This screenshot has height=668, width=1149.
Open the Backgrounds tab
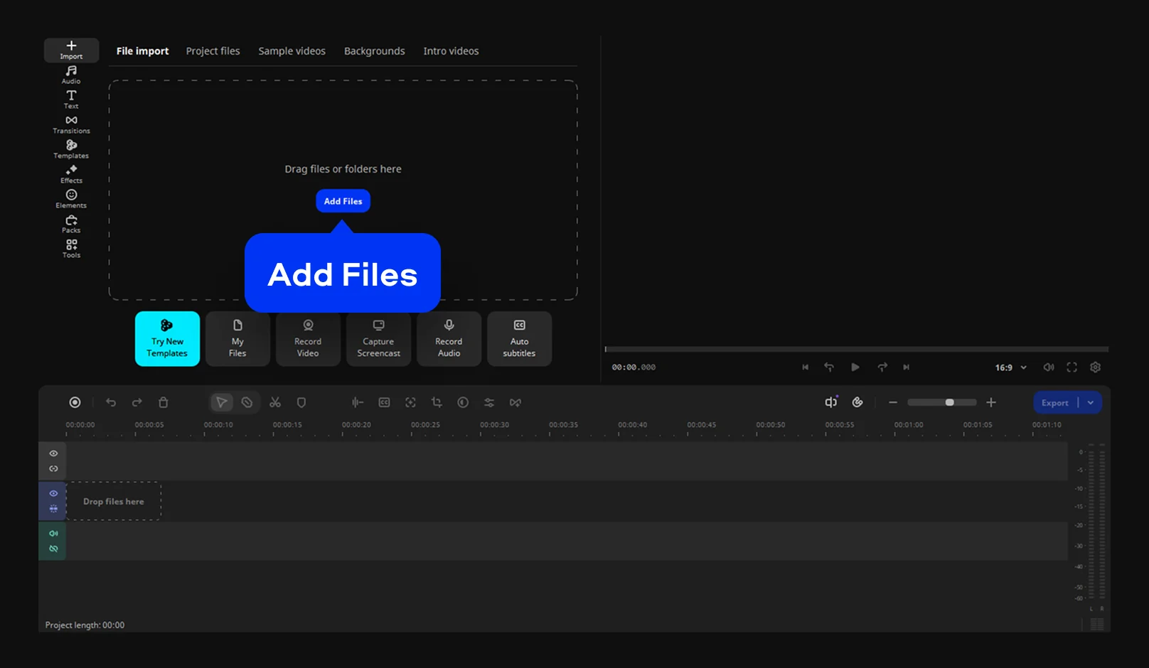click(x=375, y=51)
